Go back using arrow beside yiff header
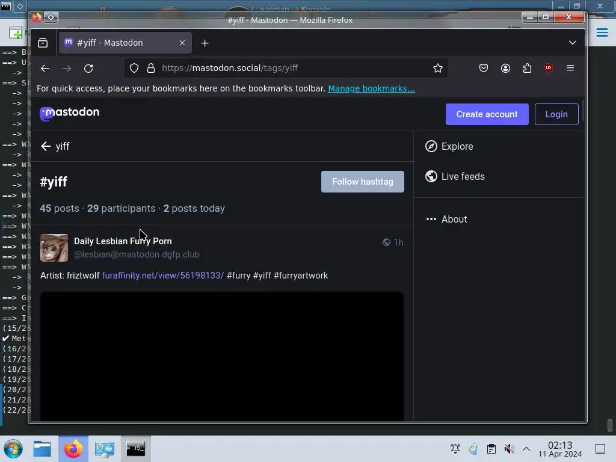 [x=46, y=146]
